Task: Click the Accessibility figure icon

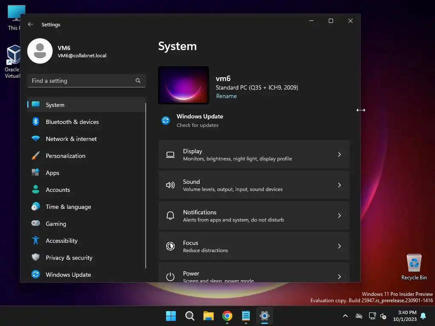Action: [x=36, y=240]
